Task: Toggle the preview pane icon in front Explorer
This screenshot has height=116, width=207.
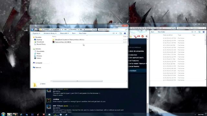Action: (x=120, y=34)
